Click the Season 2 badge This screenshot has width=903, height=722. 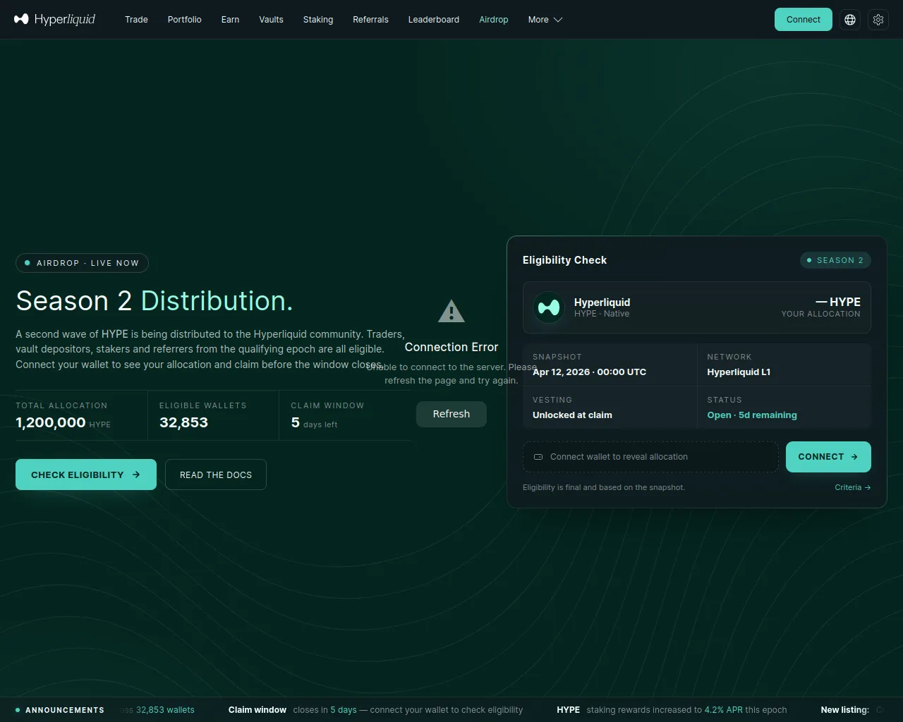pos(835,260)
